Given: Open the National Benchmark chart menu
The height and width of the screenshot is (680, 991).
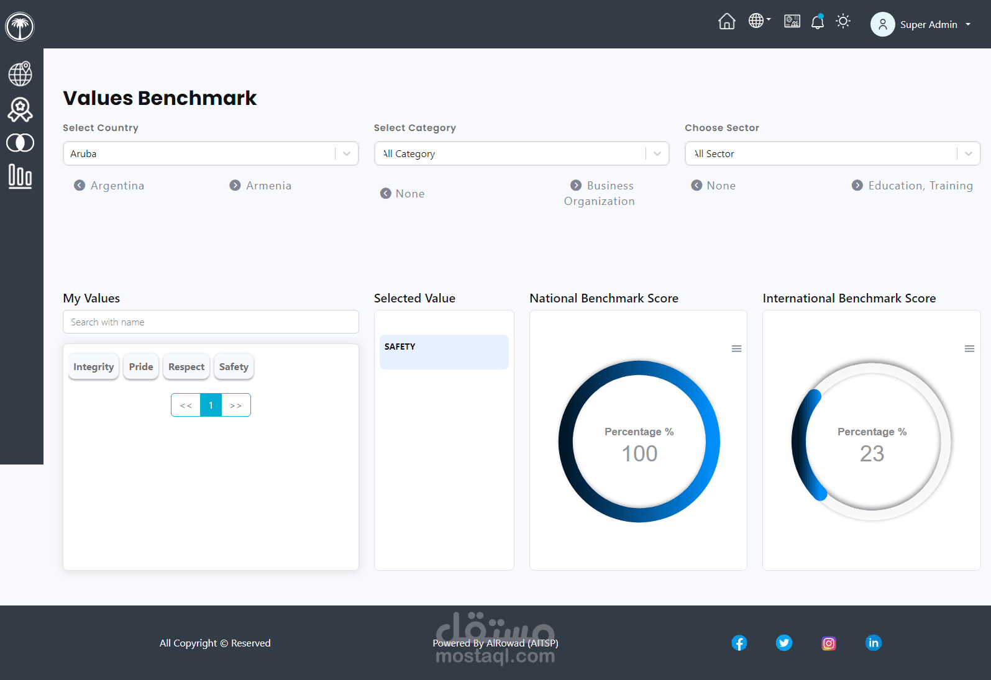Looking at the screenshot, I should point(736,349).
